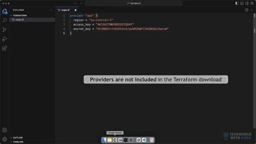Open the Search view in activity bar
The height and width of the screenshot is (144, 256).
coord(4,20)
